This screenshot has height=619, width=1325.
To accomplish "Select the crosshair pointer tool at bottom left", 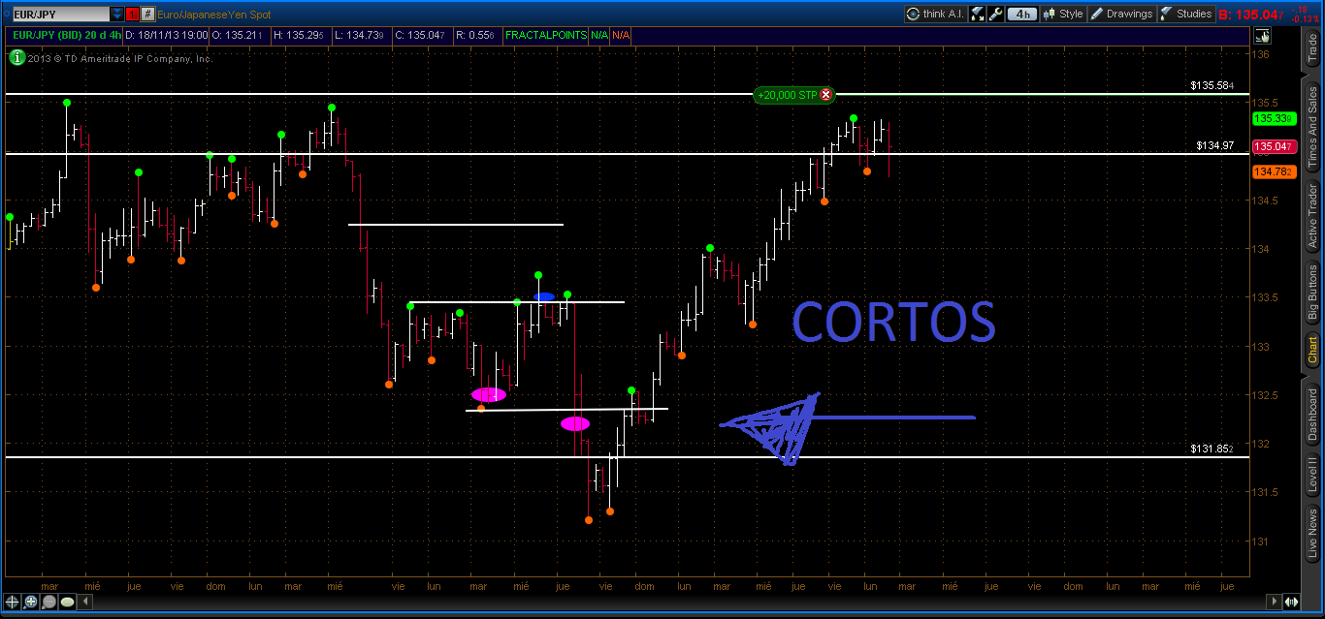I will [14, 602].
